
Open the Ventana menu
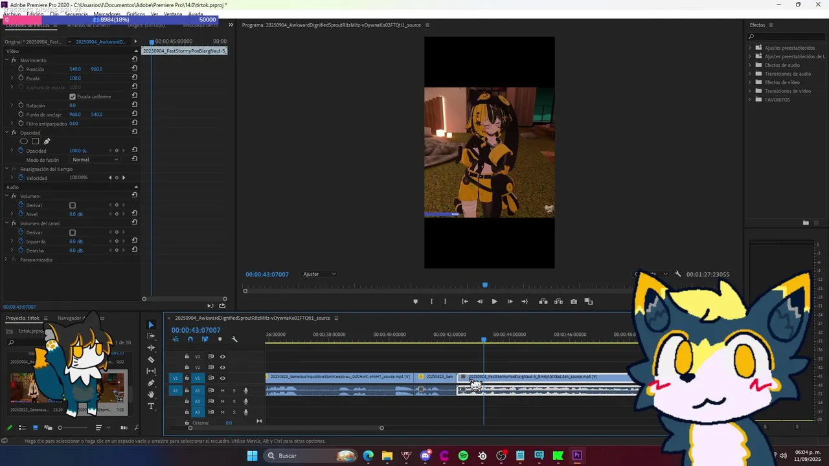tap(173, 14)
